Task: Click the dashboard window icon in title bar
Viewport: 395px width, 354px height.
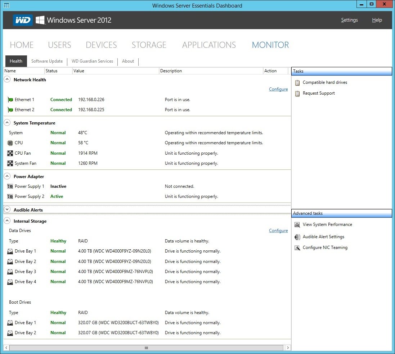Action: pos(6,5)
